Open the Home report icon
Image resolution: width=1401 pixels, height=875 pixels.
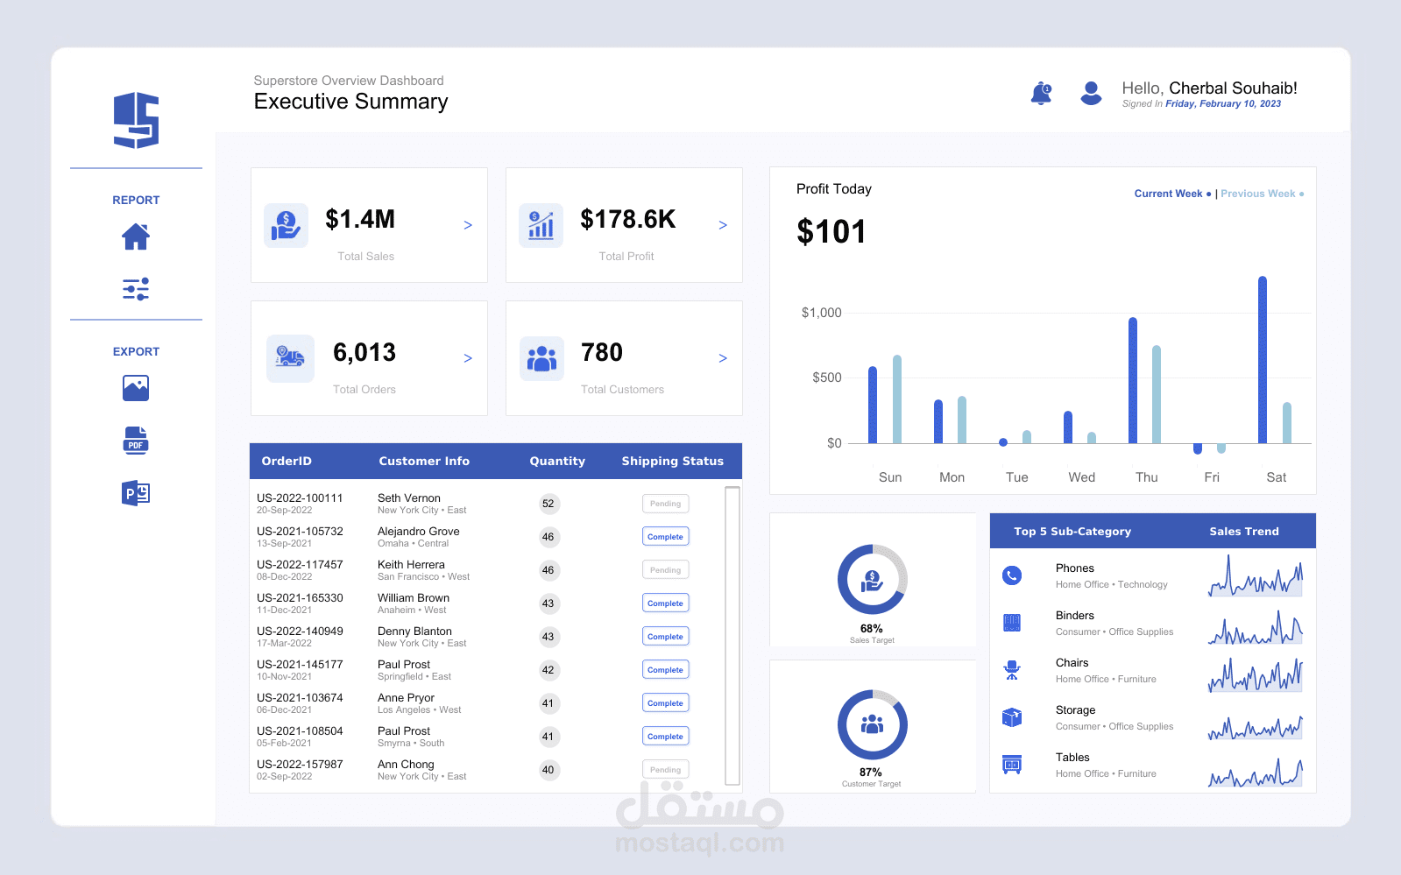click(x=136, y=236)
